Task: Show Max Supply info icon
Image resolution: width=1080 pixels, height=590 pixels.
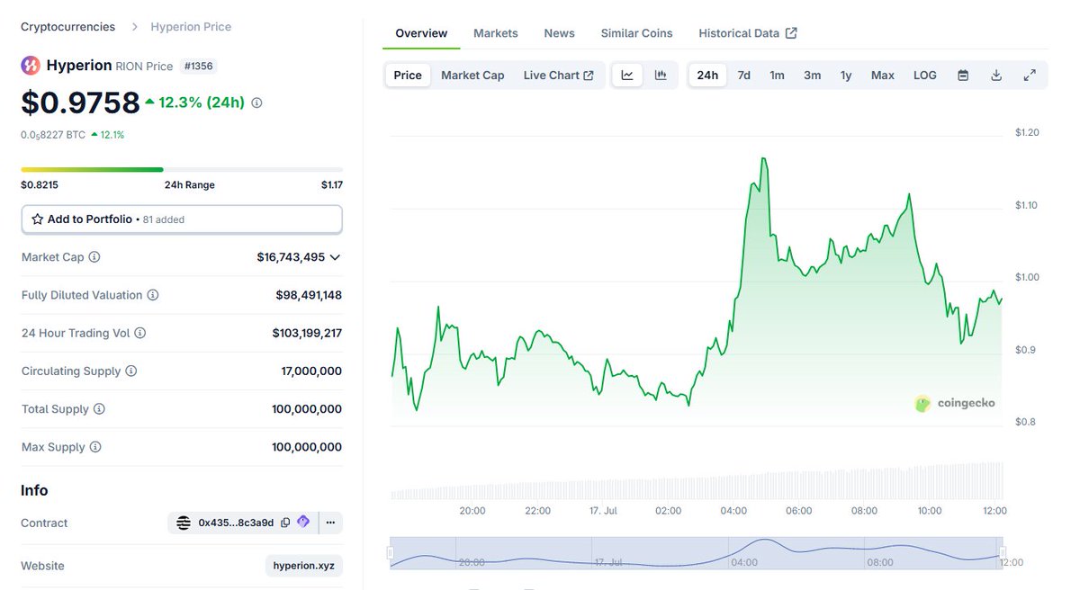Action: (x=95, y=447)
